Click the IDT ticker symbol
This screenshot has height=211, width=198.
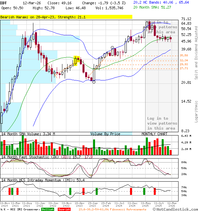3,3
